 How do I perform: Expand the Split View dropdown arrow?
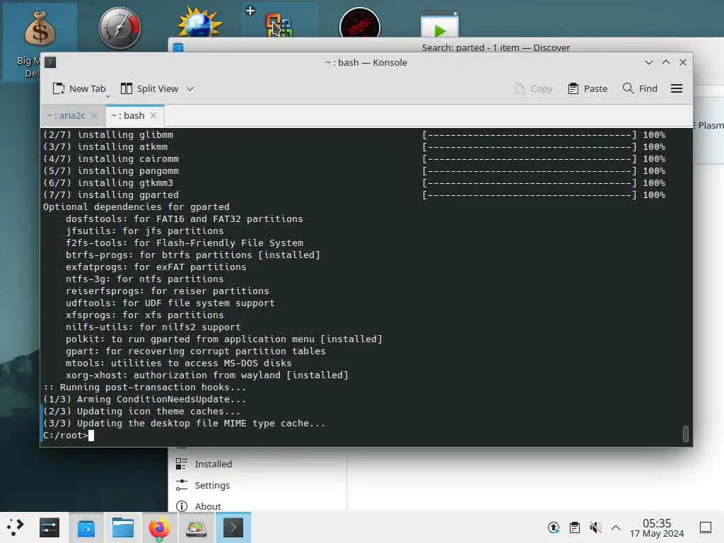point(190,88)
